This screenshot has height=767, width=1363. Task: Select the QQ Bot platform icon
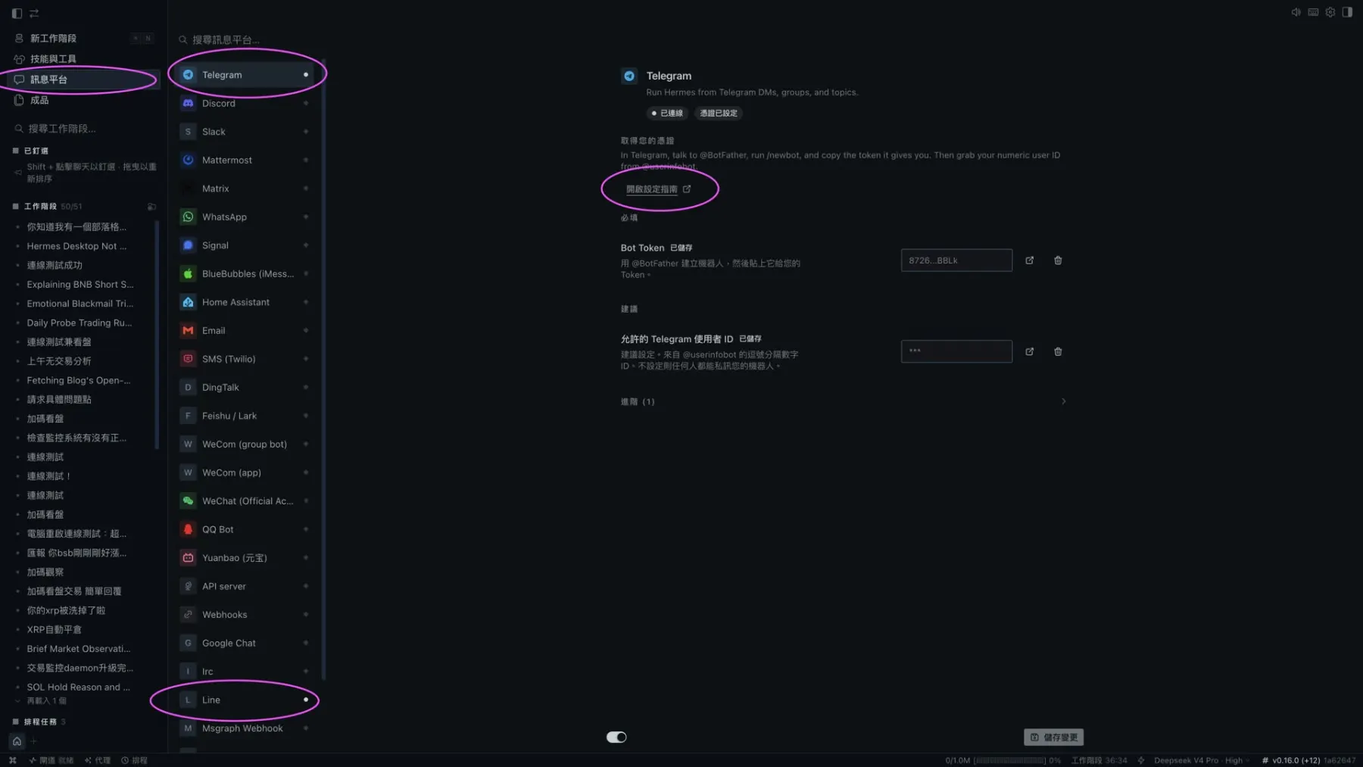point(188,529)
